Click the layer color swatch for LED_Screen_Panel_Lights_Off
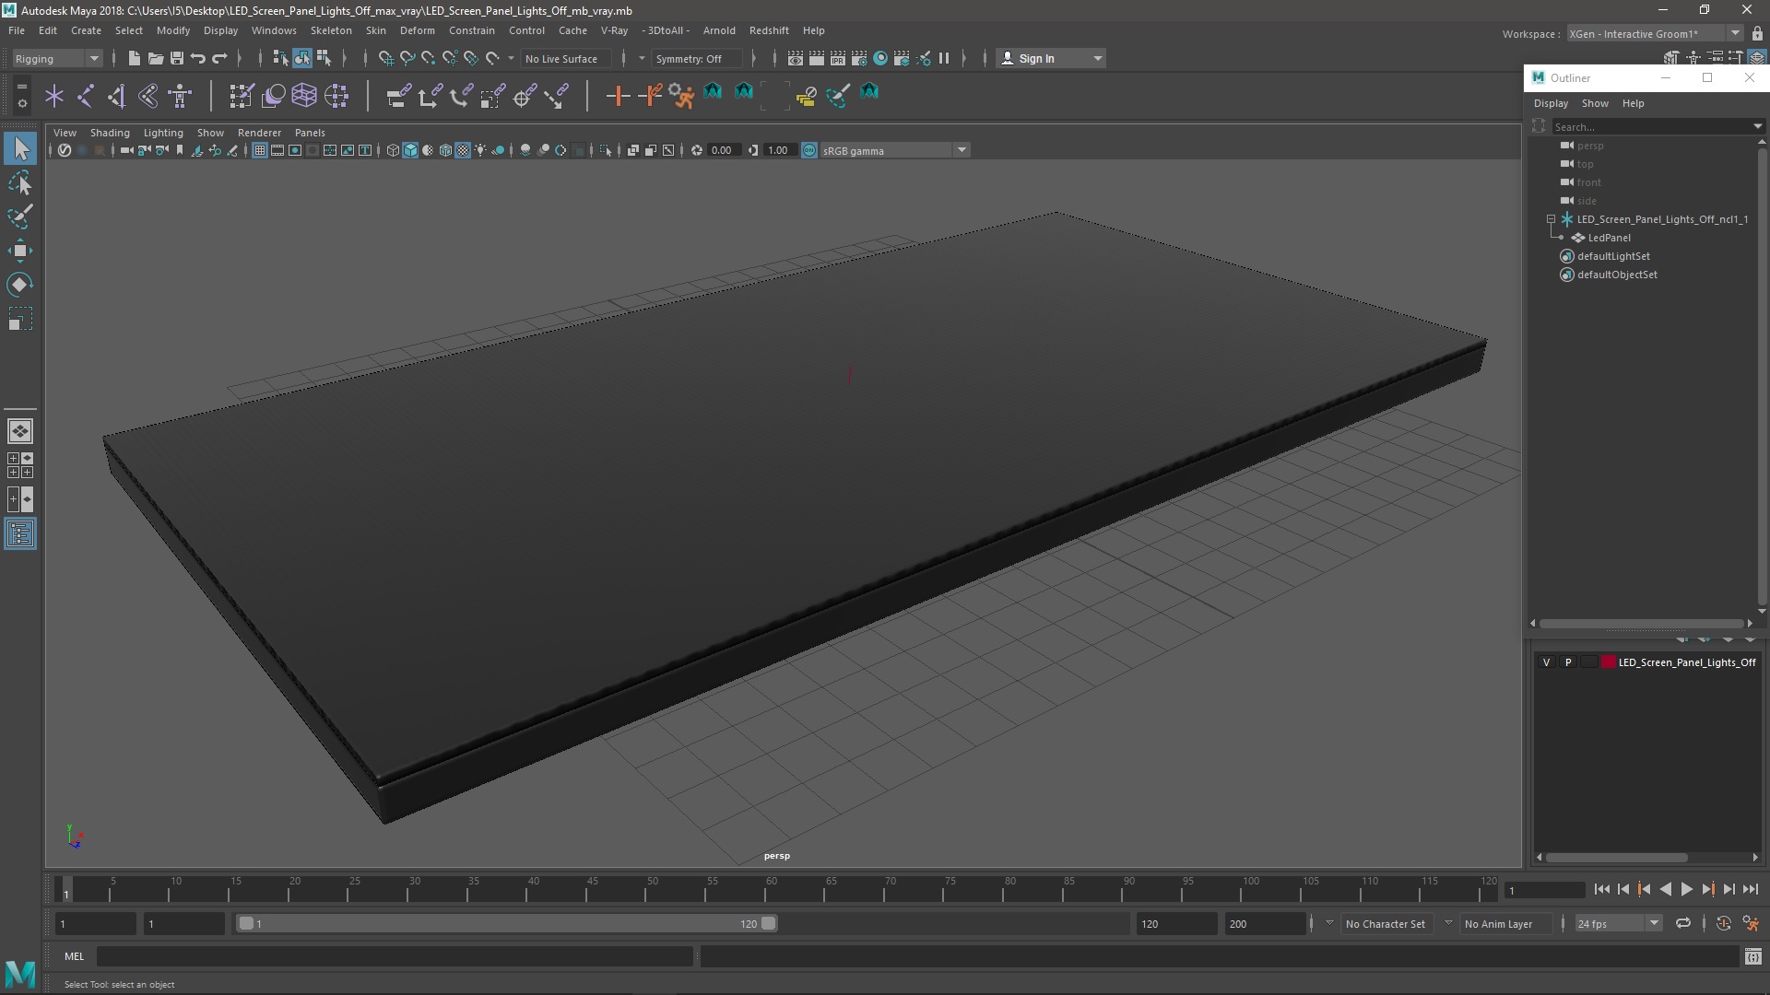Screen dimensions: 1770x995 1609,662
